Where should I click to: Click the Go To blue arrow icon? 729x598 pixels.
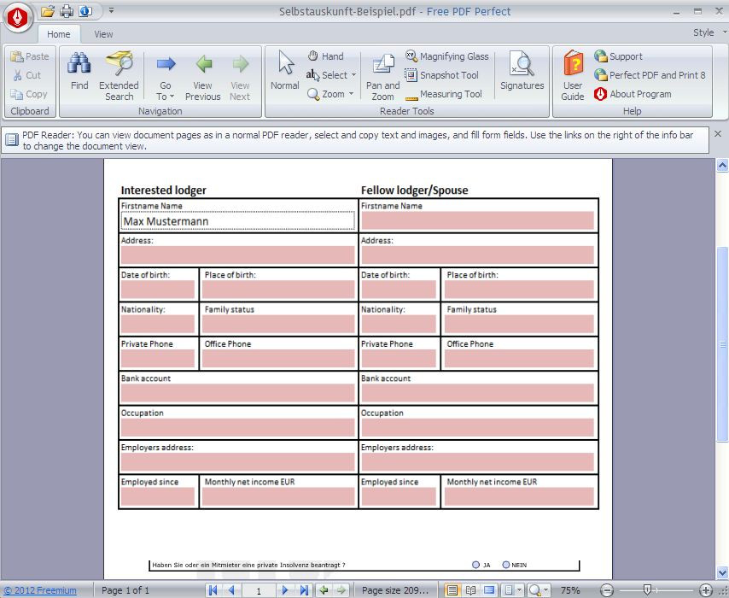(166, 63)
